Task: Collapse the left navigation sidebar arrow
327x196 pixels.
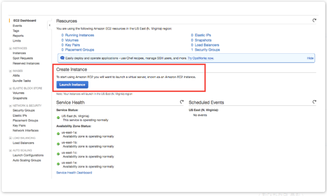Action: pos(49,25)
